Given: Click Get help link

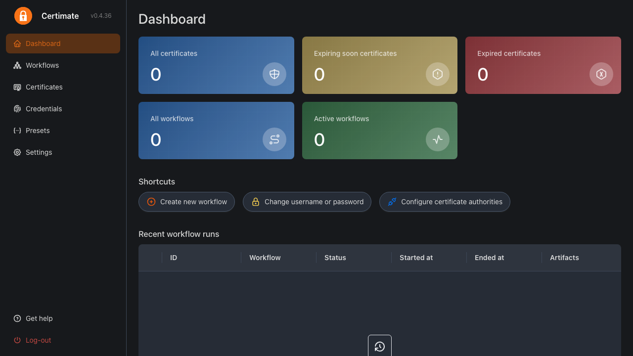Looking at the screenshot, I should [x=63, y=318].
